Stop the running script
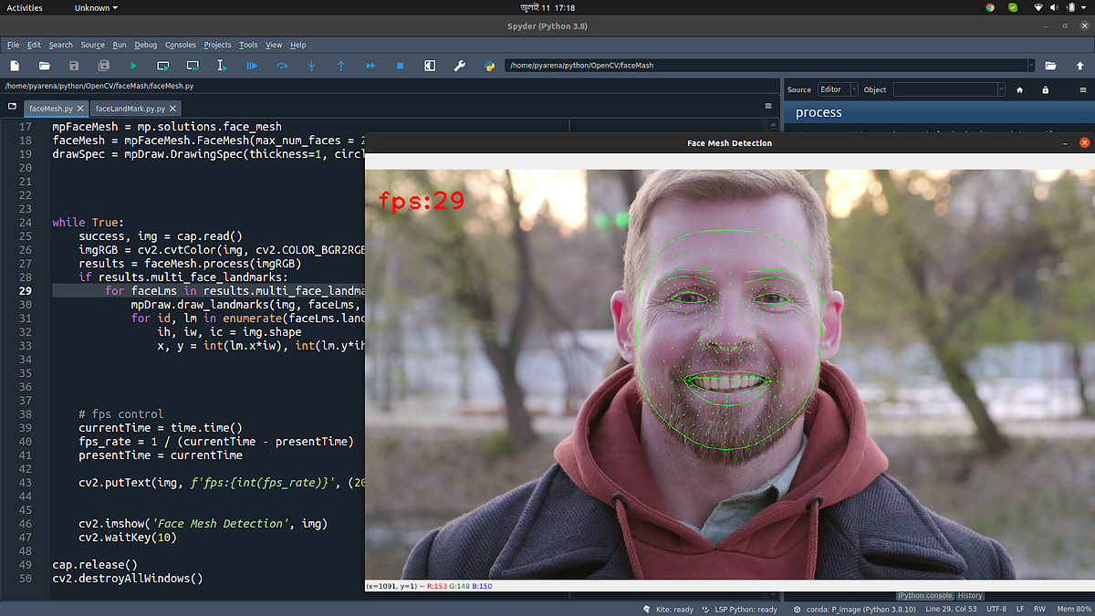The image size is (1095, 616). pos(399,66)
